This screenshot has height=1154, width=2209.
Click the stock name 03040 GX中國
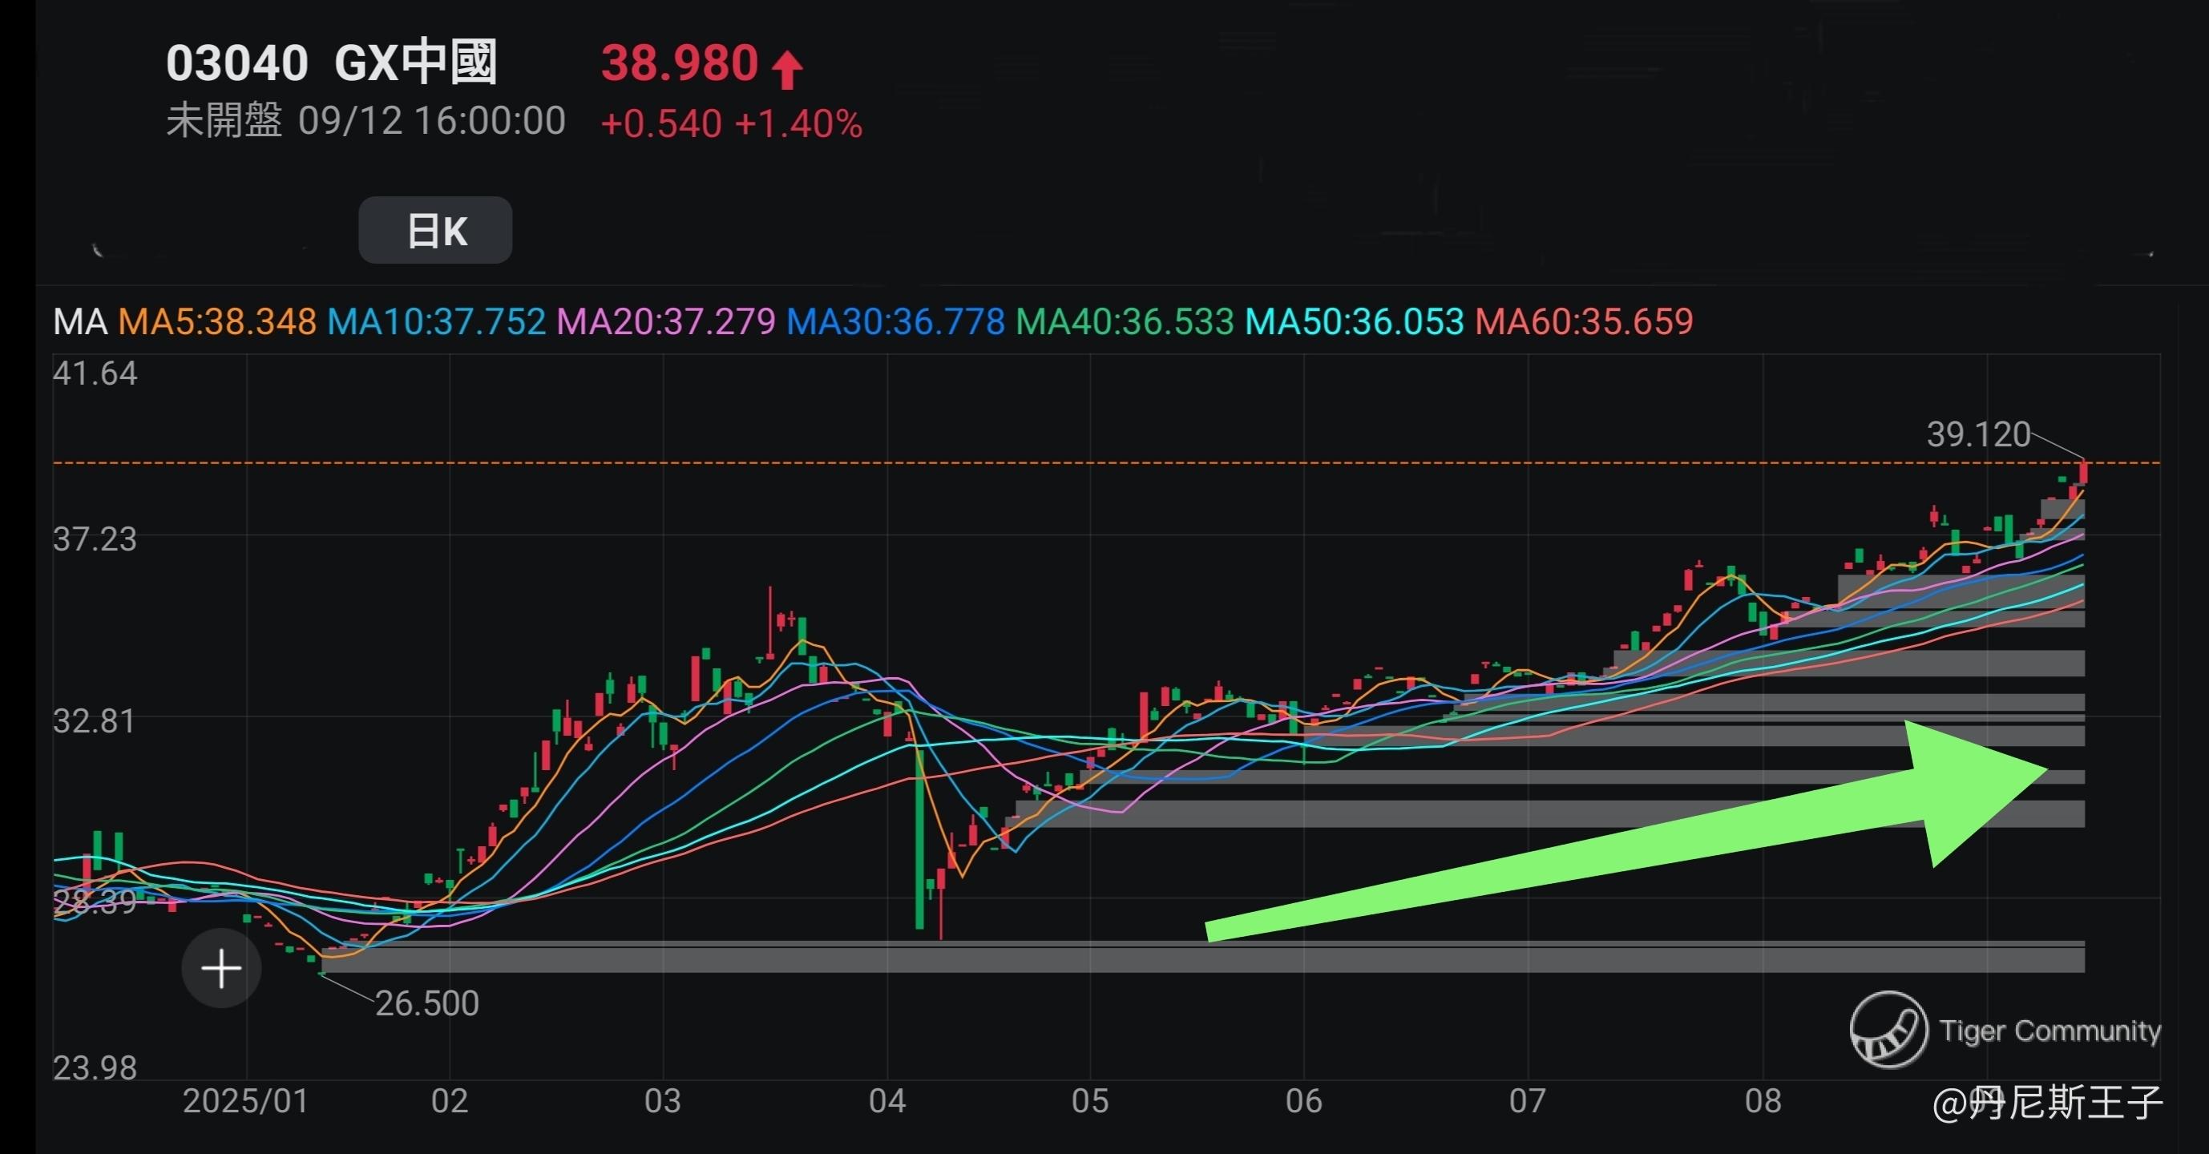click(x=331, y=63)
